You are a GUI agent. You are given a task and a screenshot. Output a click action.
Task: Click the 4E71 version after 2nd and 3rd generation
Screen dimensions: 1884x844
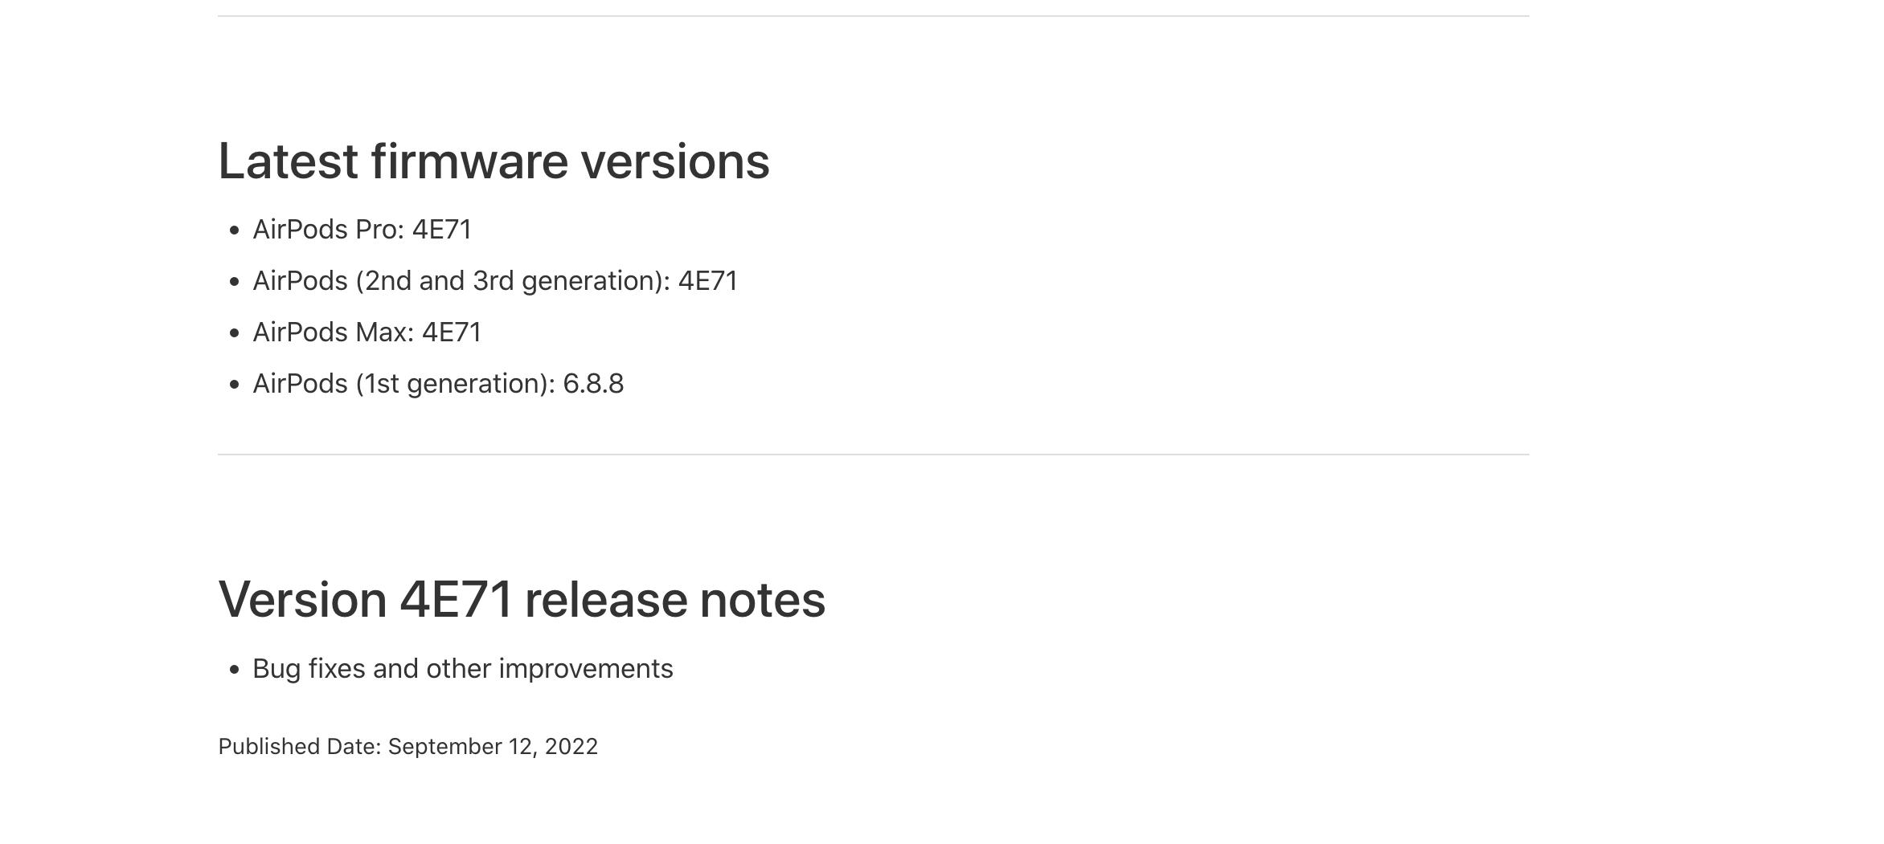pos(708,281)
